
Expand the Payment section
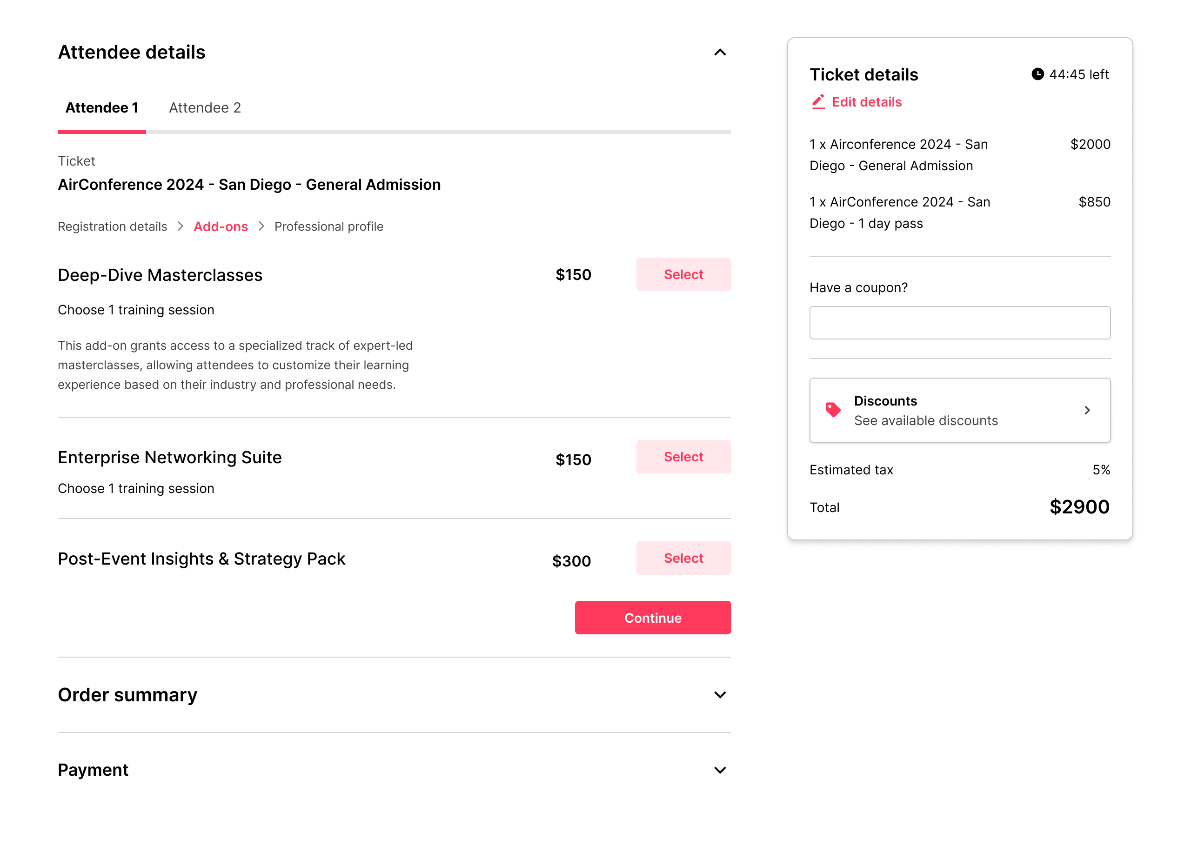720,770
